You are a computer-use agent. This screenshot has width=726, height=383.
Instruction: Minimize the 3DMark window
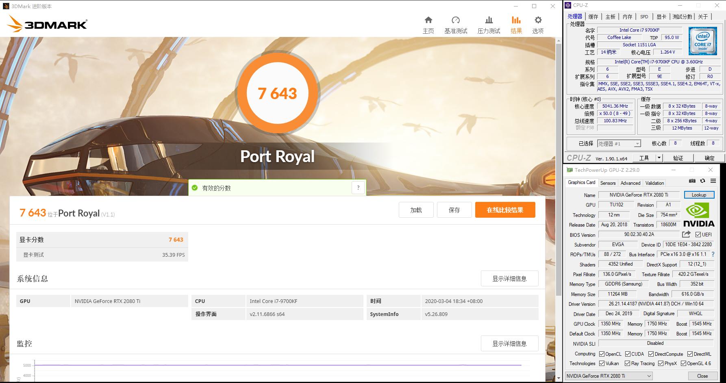(x=516, y=6)
